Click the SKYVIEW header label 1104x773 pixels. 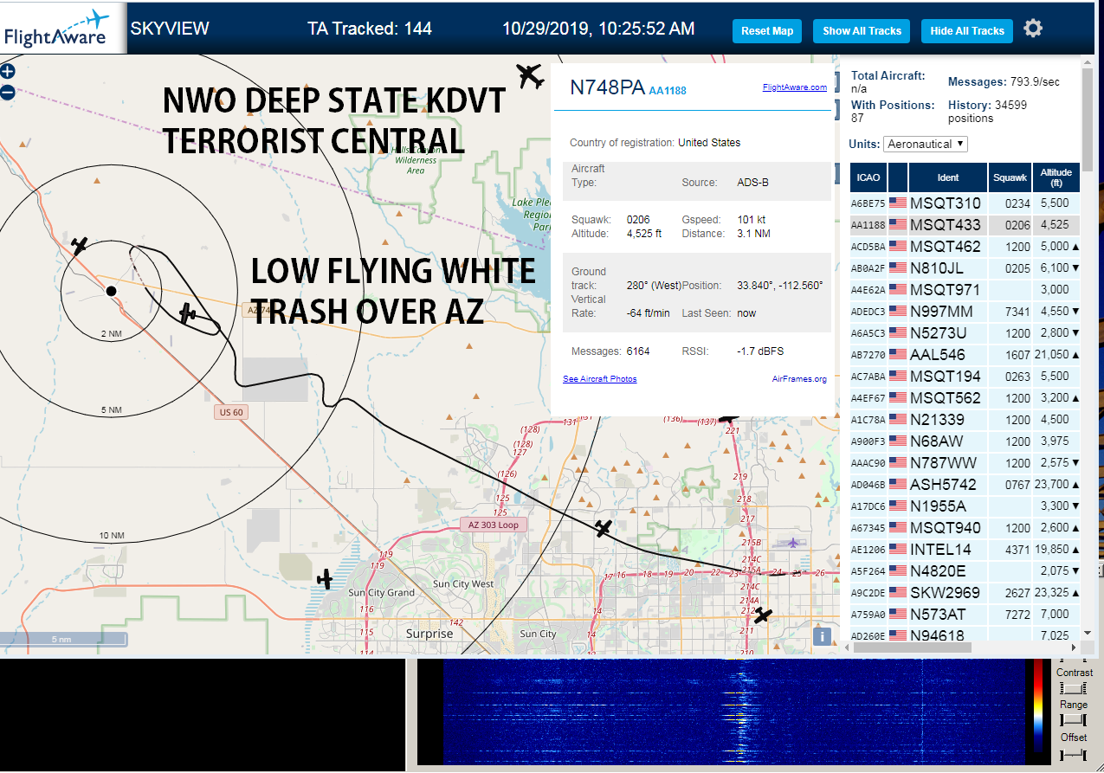pyautogui.click(x=170, y=29)
